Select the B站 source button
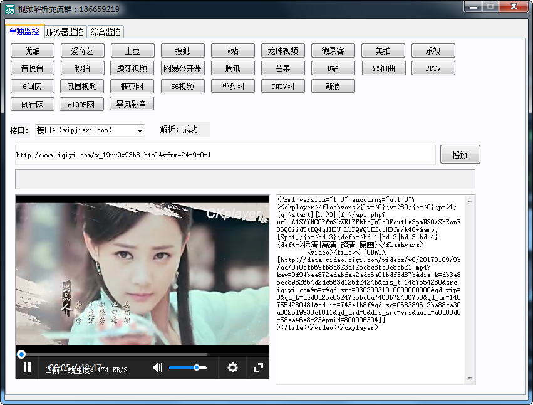 point(333,68)
